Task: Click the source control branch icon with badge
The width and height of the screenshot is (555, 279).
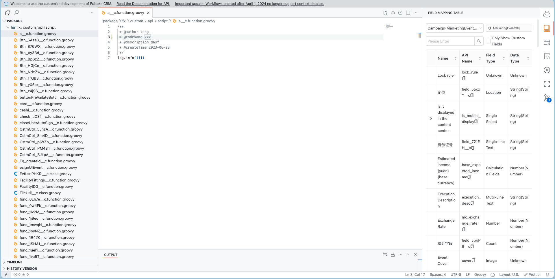Action: pyautogui.click(x=547, y=98)
